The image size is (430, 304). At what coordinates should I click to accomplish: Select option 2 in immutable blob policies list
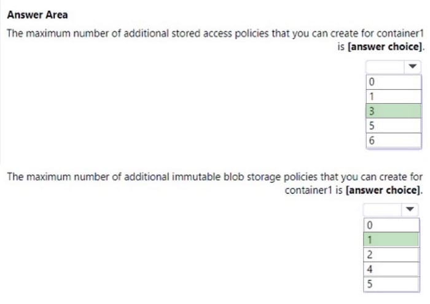pyautogui.click(x=391, y=255)
